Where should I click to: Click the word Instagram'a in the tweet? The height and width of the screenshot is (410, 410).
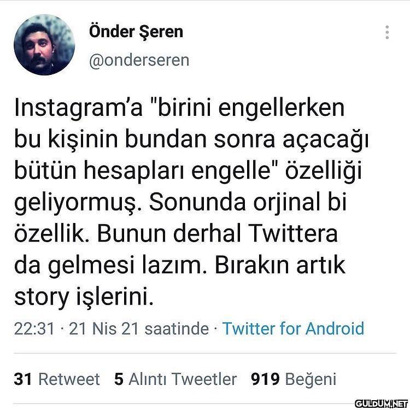click(78, 108)
